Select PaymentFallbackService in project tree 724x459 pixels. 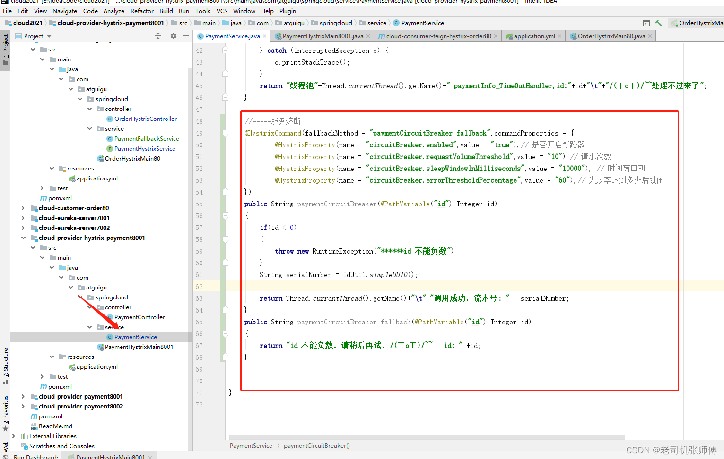[x=147, y=139]
